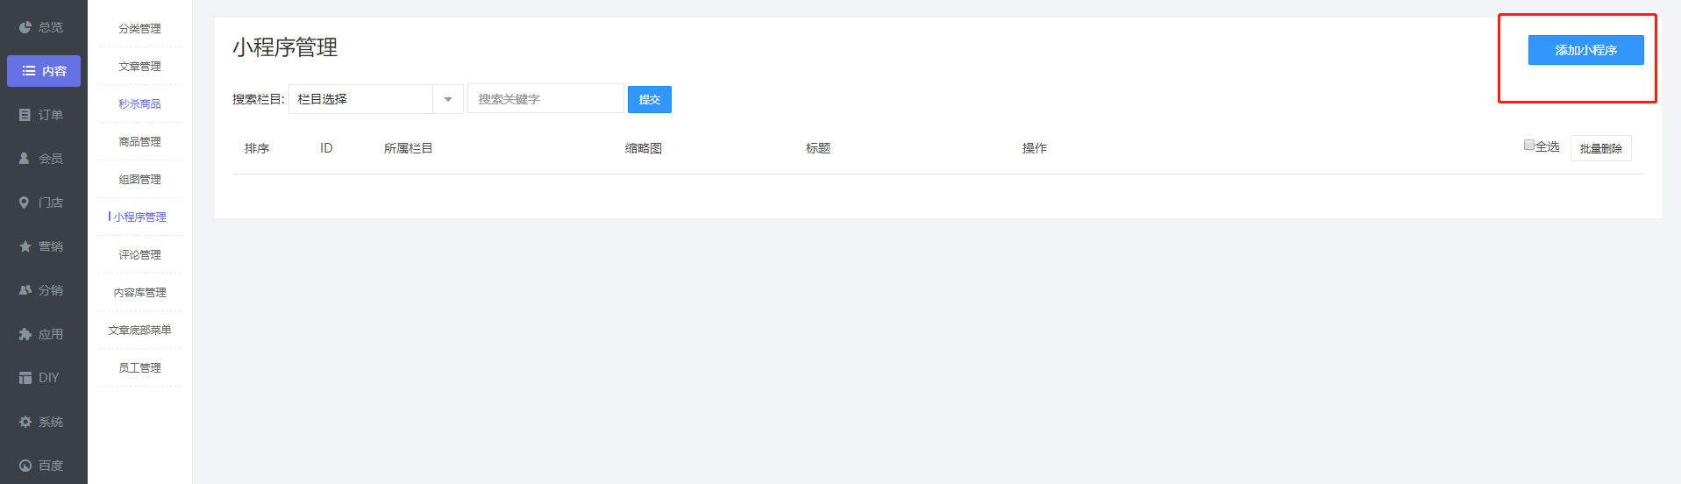Screen dimensions: 1681x484
Task: Click the 门店 location pin icon
Action: [x=25, y=203]
